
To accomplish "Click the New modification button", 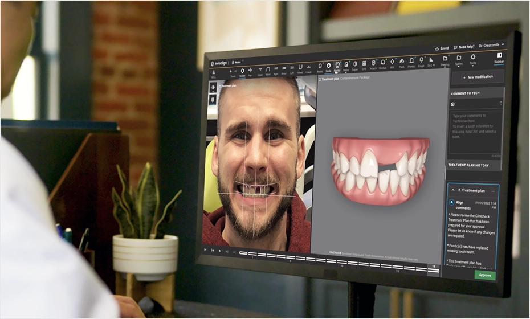I will [478, 77].
